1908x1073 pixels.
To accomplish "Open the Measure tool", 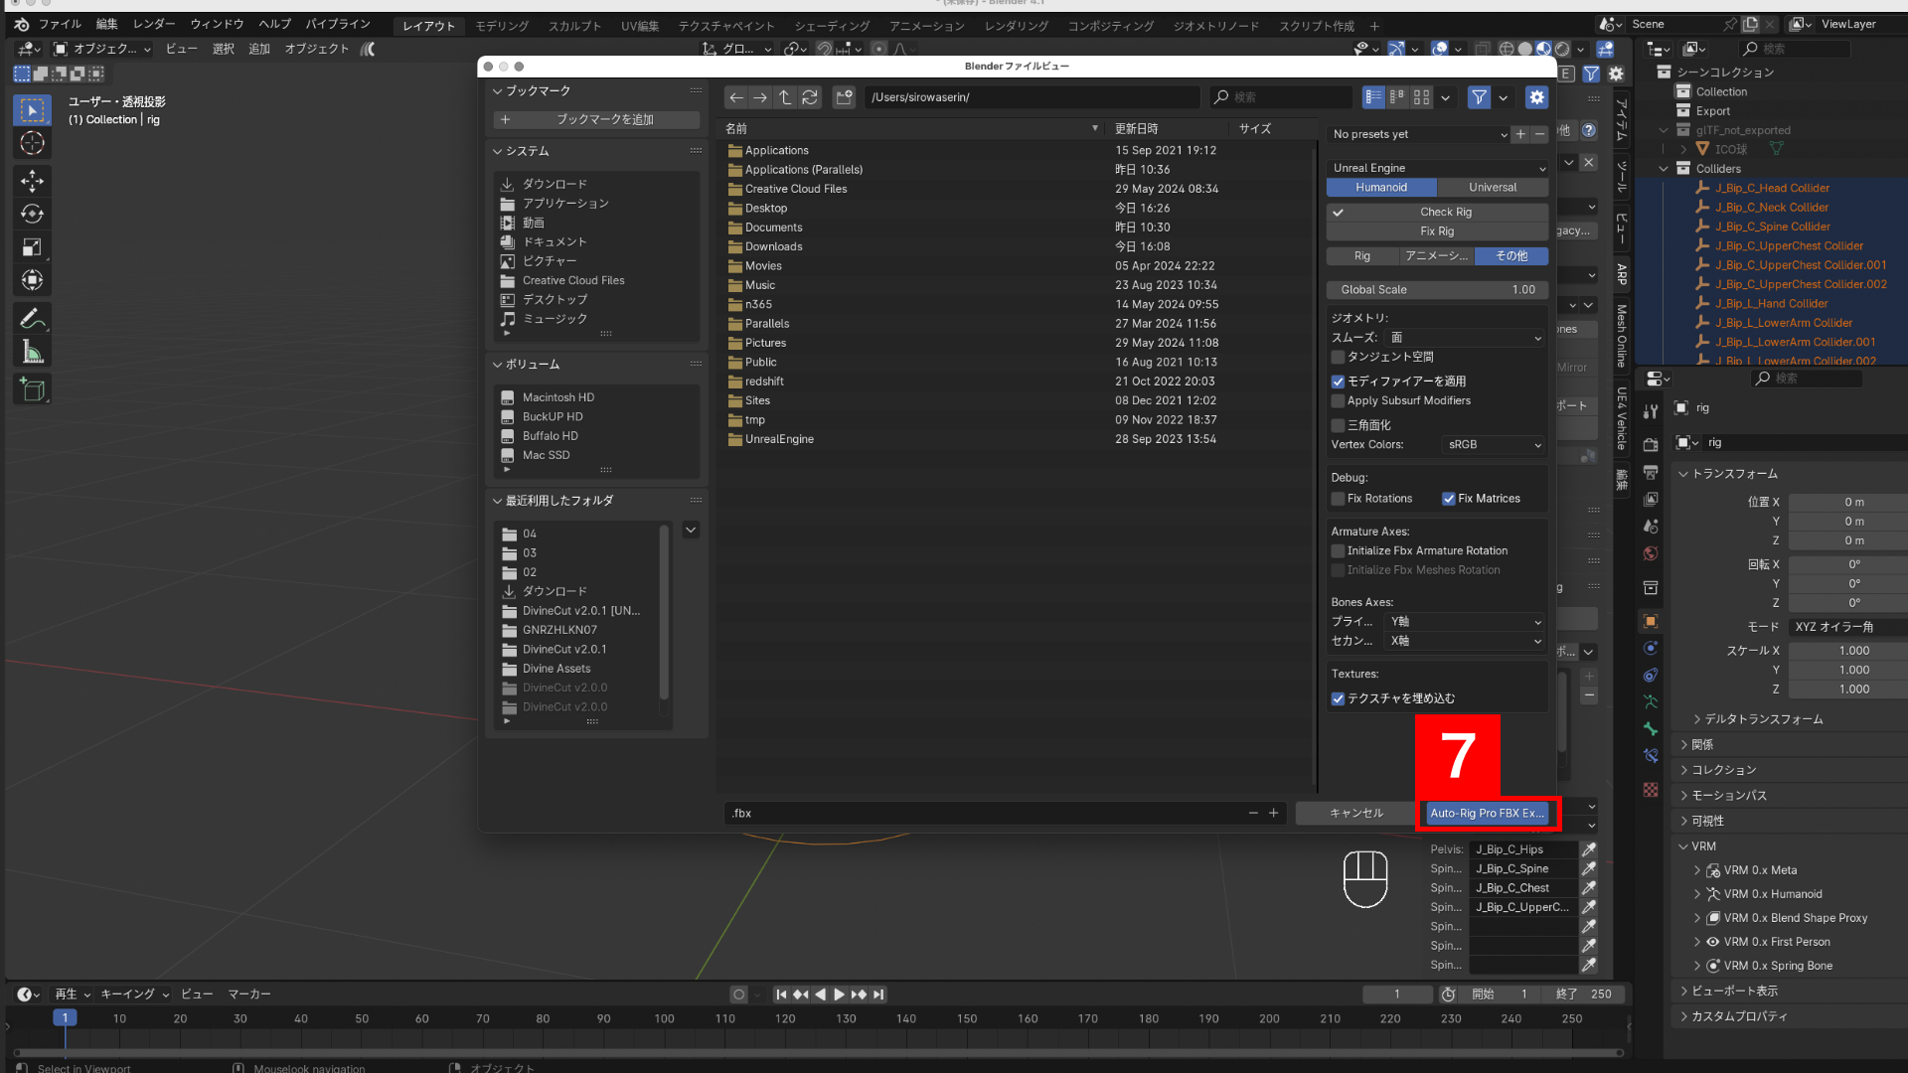I will 32,352.
